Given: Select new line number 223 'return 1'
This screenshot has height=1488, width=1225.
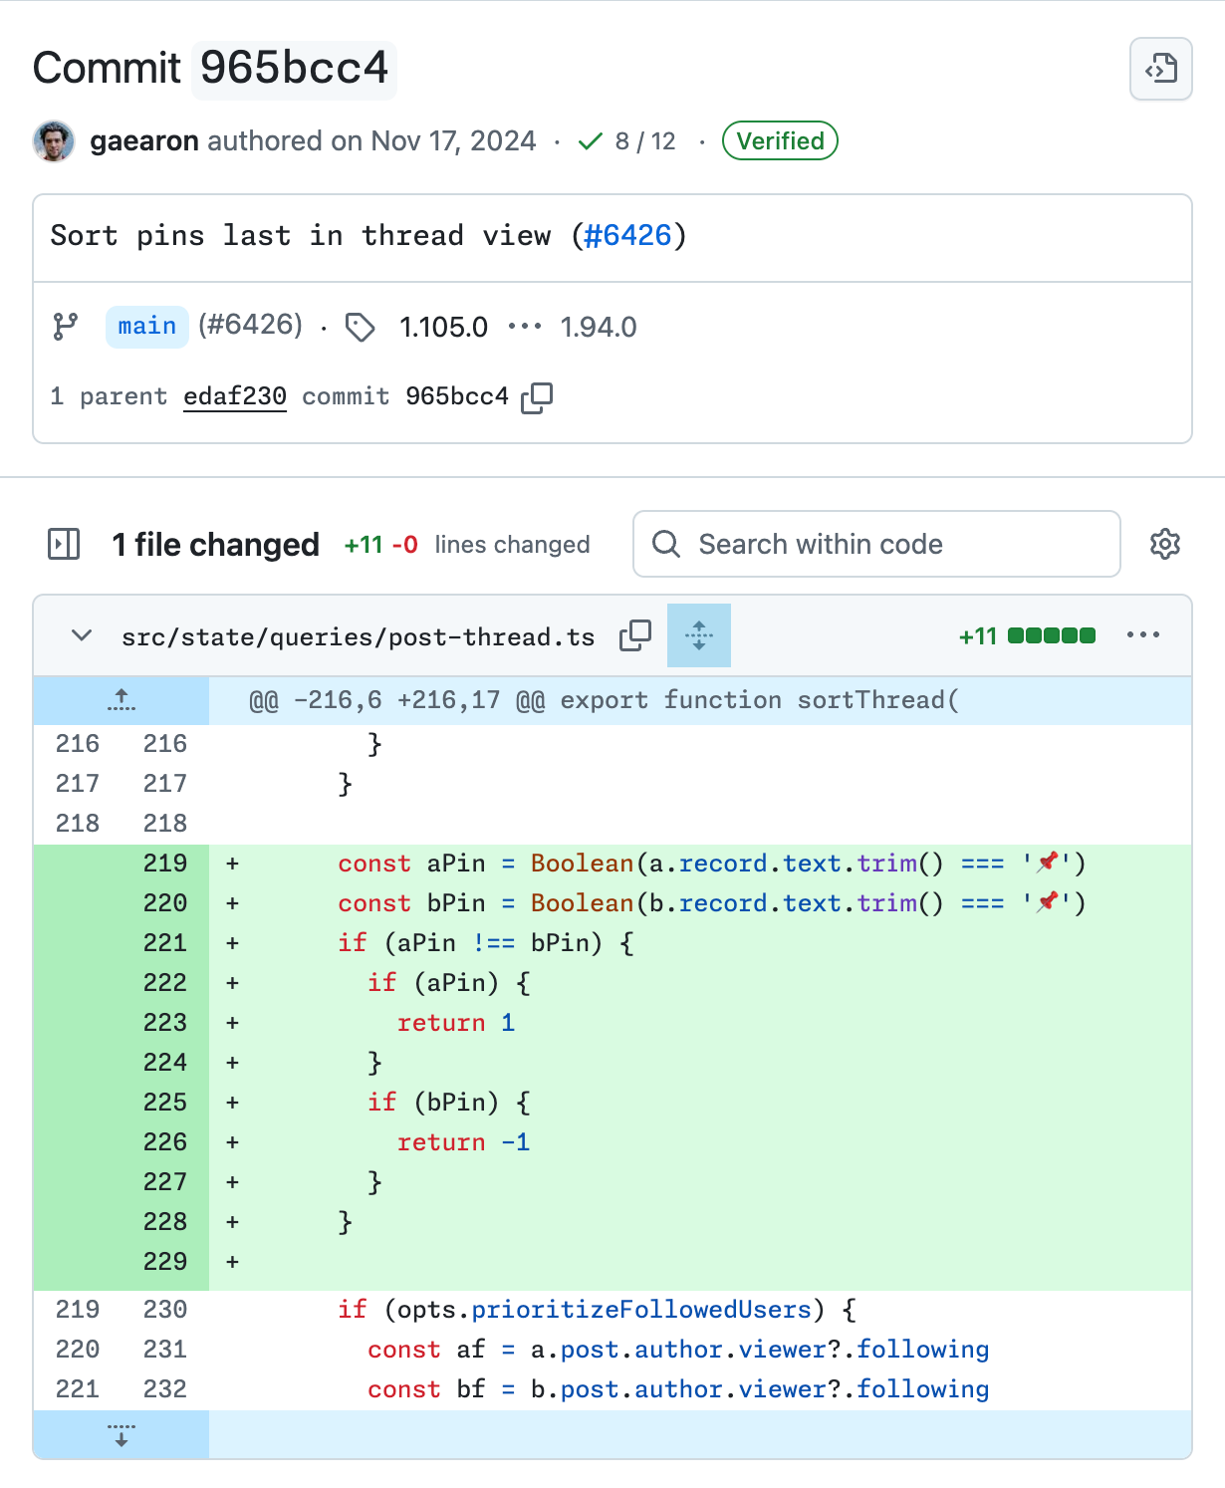Looking at the screenshot, I should (165, 1023).
